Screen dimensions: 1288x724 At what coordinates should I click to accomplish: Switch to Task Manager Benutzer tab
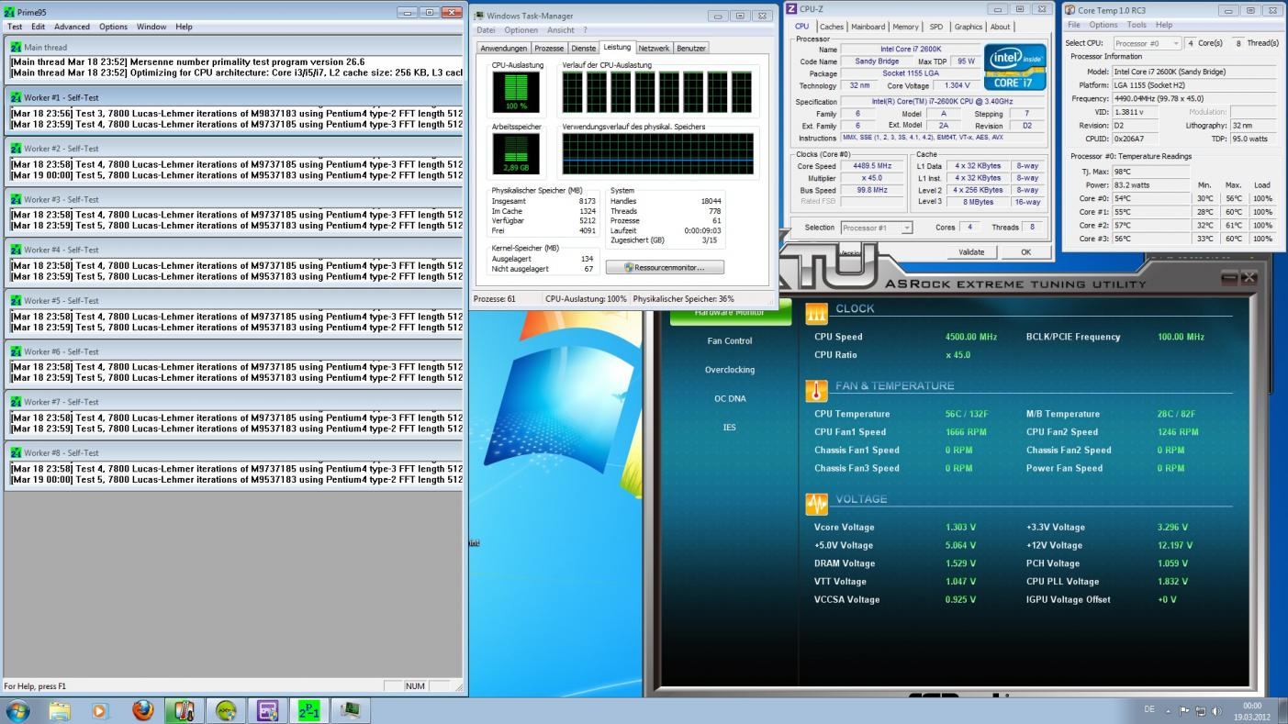point(691,48)
